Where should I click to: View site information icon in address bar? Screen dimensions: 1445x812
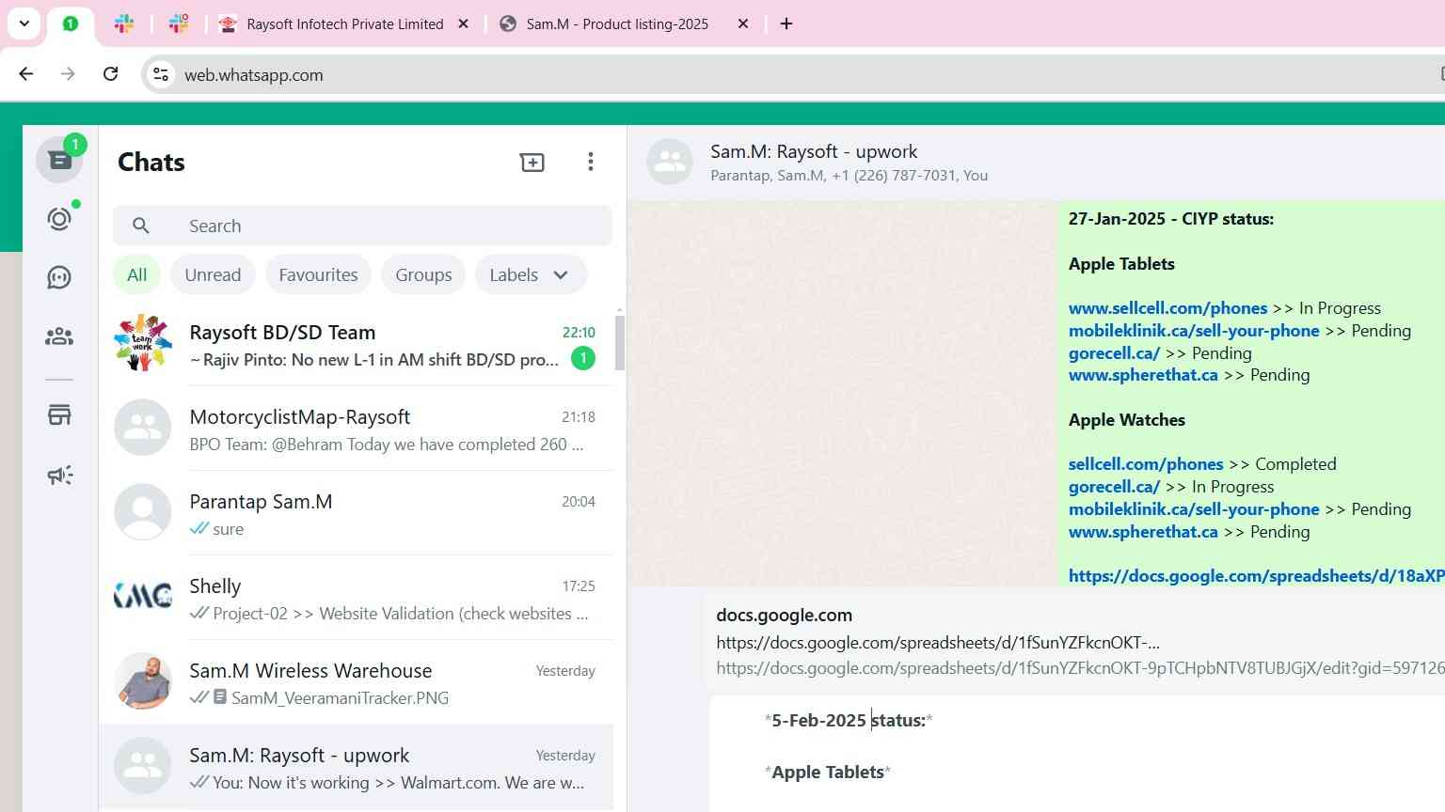click(x=161, y=74)
